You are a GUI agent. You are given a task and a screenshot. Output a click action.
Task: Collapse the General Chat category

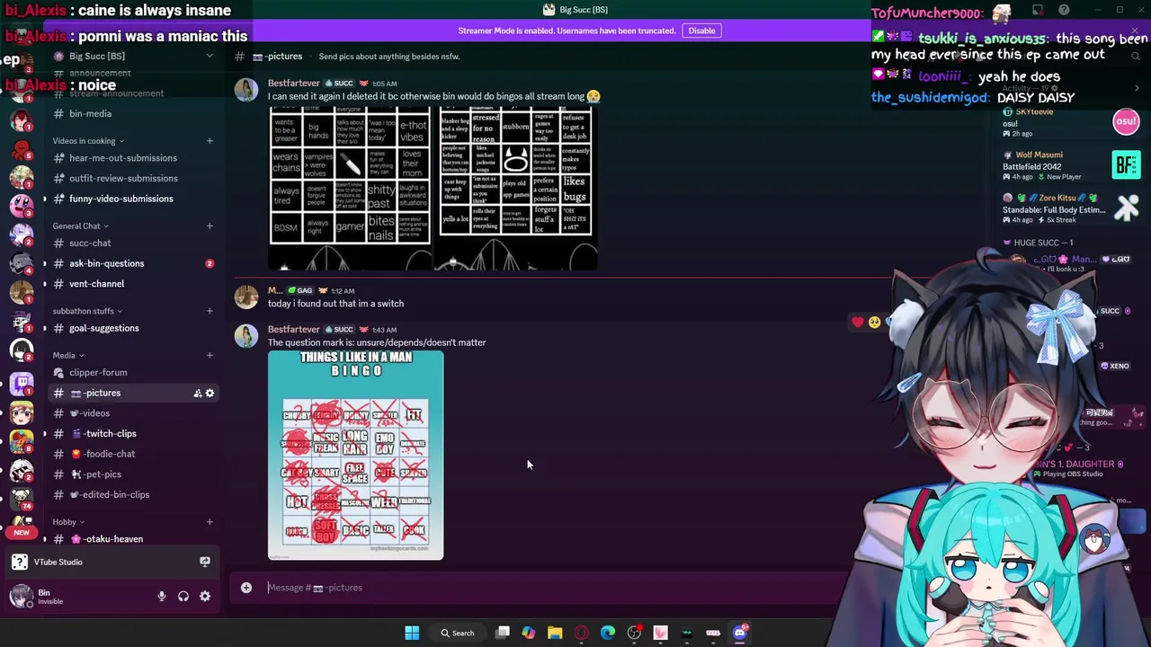tap(80, 226)
